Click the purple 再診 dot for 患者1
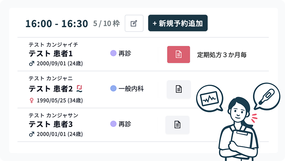Image resolution: width=285 pixels, height=161 pixels. 113,53
